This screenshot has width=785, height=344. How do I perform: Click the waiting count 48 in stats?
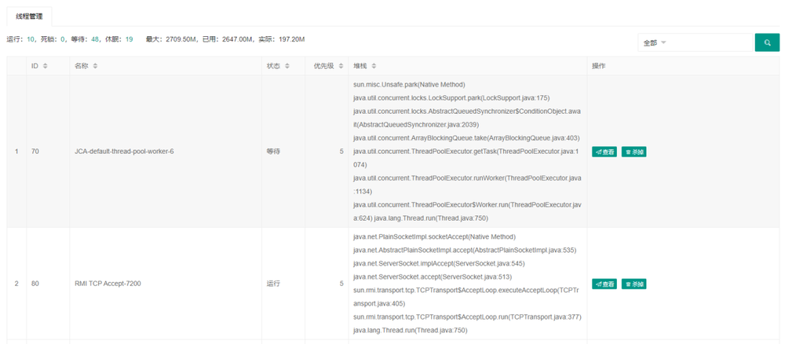[x=95, y=38]
